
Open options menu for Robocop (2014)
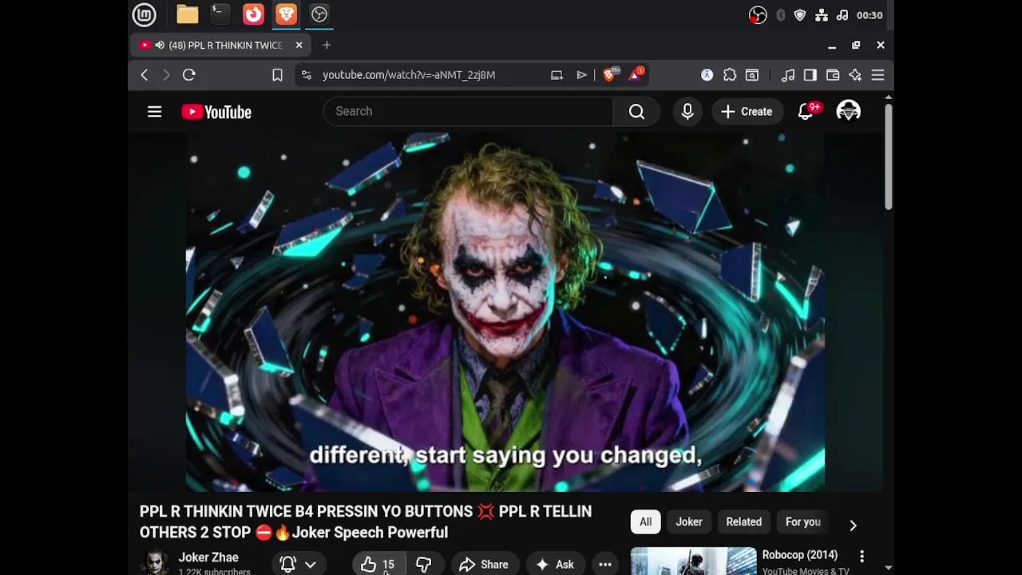(x=862, y=556)
